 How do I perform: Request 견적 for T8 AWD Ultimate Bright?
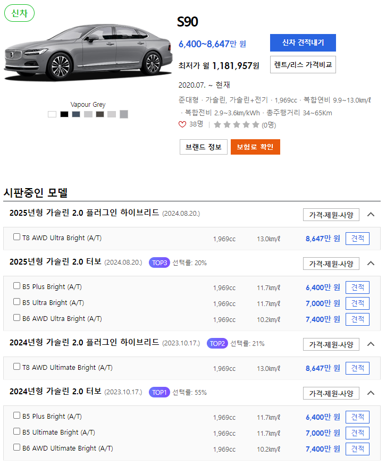click(x=357, y=368)
